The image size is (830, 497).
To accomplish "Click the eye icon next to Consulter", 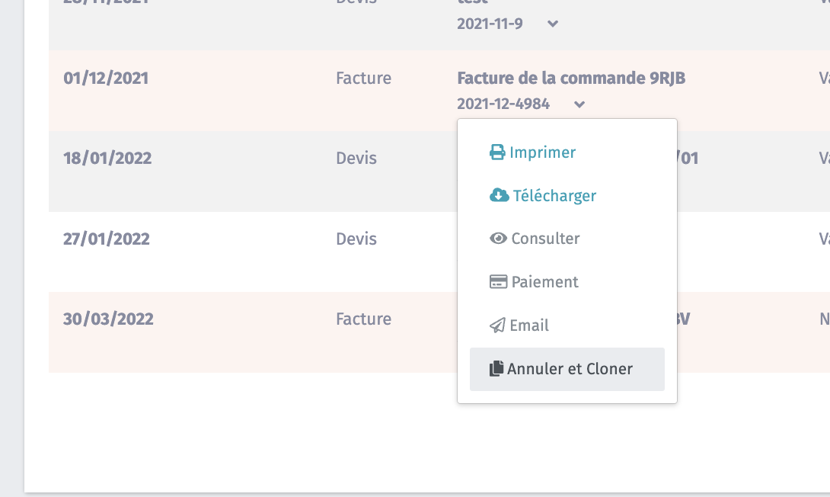I will pos(498,239).
